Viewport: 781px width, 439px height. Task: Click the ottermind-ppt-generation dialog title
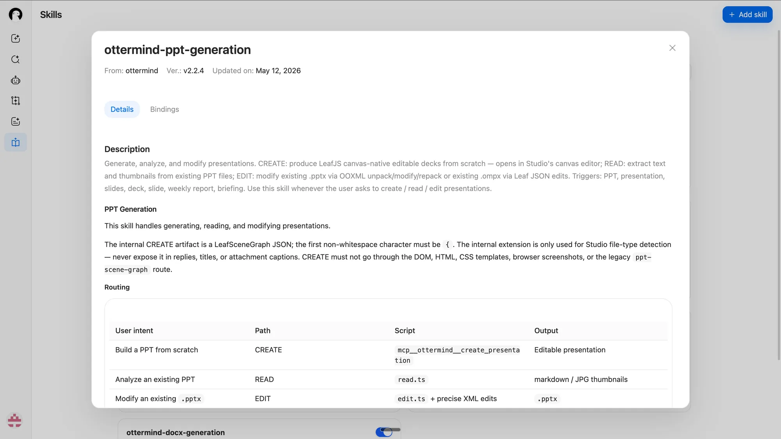point(178,50)
